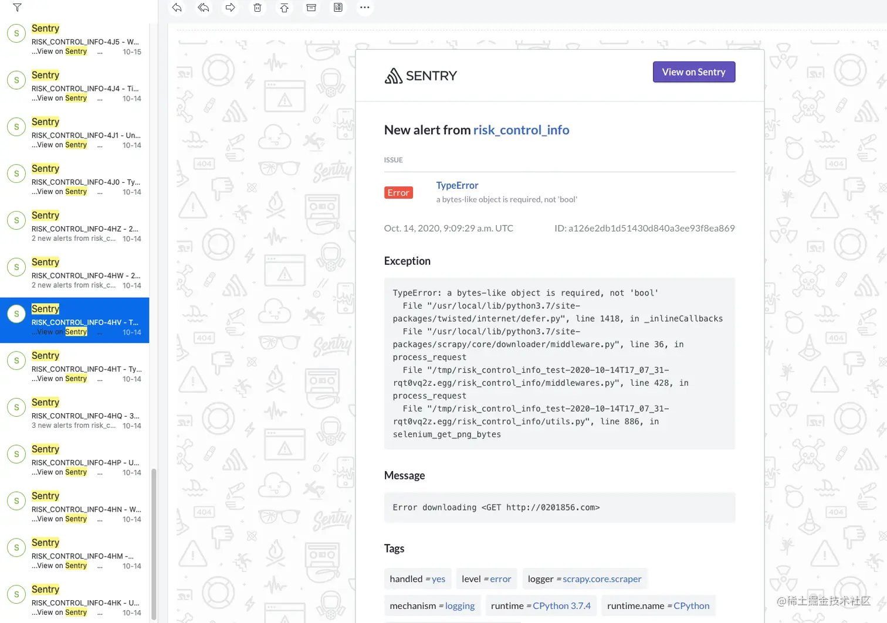Open the RISK_CONTROL_INFO-4HT email
The height and width of the screenshot is (623, 887).
coord(75,367)
